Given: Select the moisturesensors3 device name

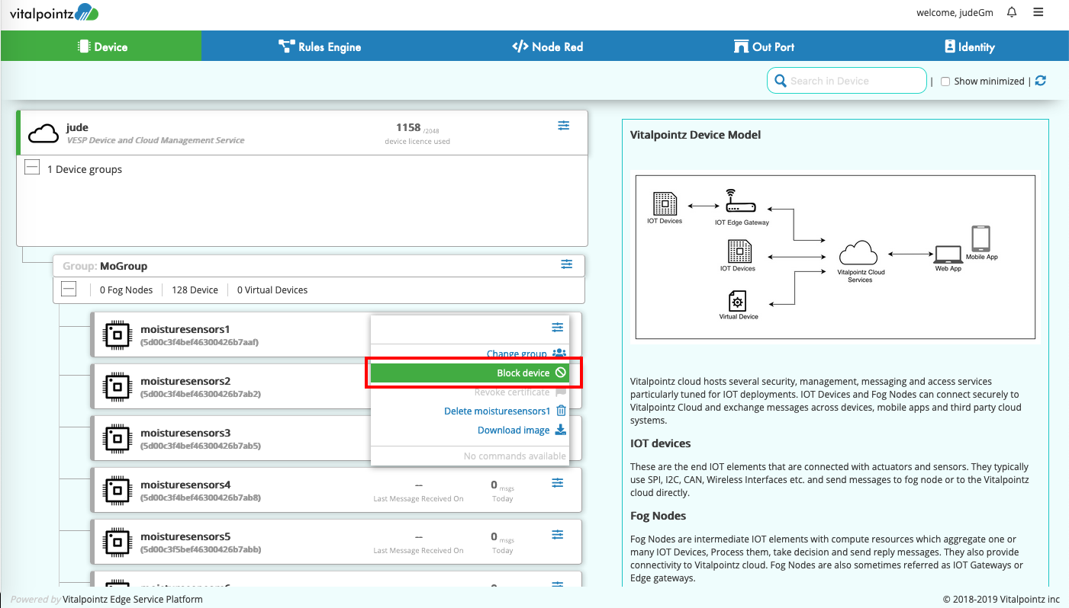Looking at the screenshot, I should pos(185,433).
